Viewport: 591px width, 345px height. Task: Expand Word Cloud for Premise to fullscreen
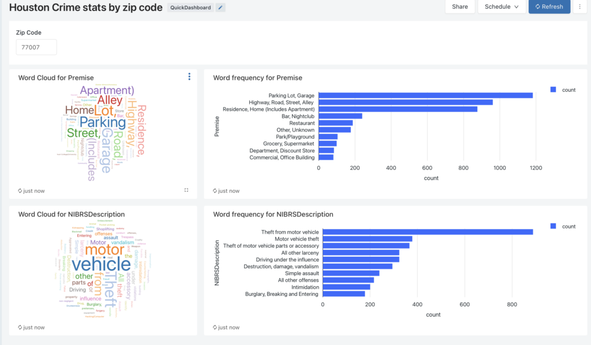click(x=186, y=190)
